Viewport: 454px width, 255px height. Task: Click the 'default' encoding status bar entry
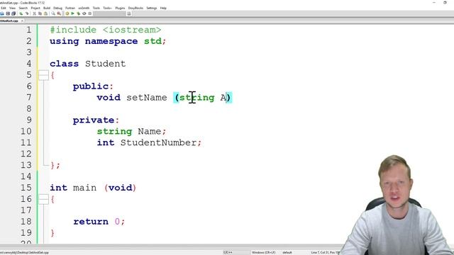point(287,252)
